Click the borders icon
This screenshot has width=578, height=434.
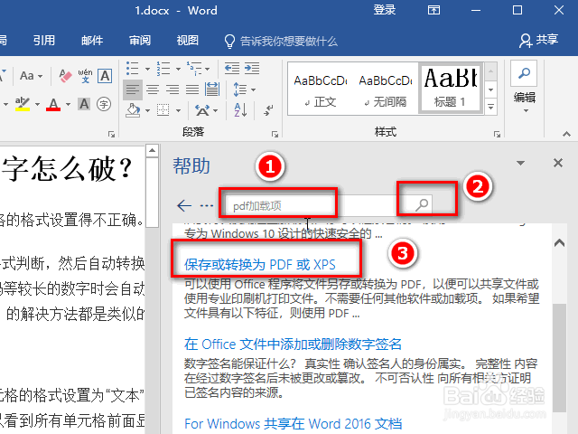pos(163,110)
